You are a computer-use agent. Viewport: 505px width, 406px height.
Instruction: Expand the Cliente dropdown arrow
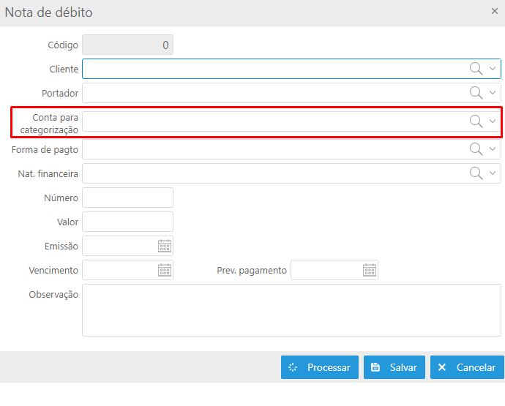(x=493, y=69)
